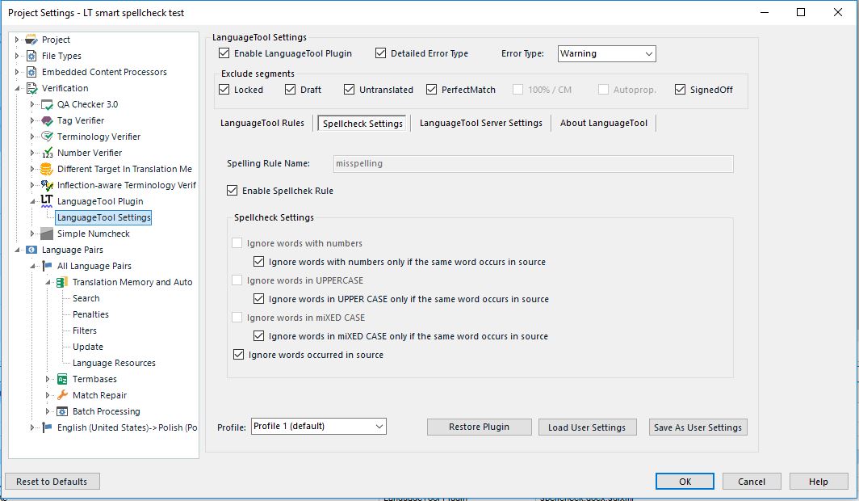Click the Tag Verifier icon
859x501 pixels.
pyautogui.click(x=47, y=120)
